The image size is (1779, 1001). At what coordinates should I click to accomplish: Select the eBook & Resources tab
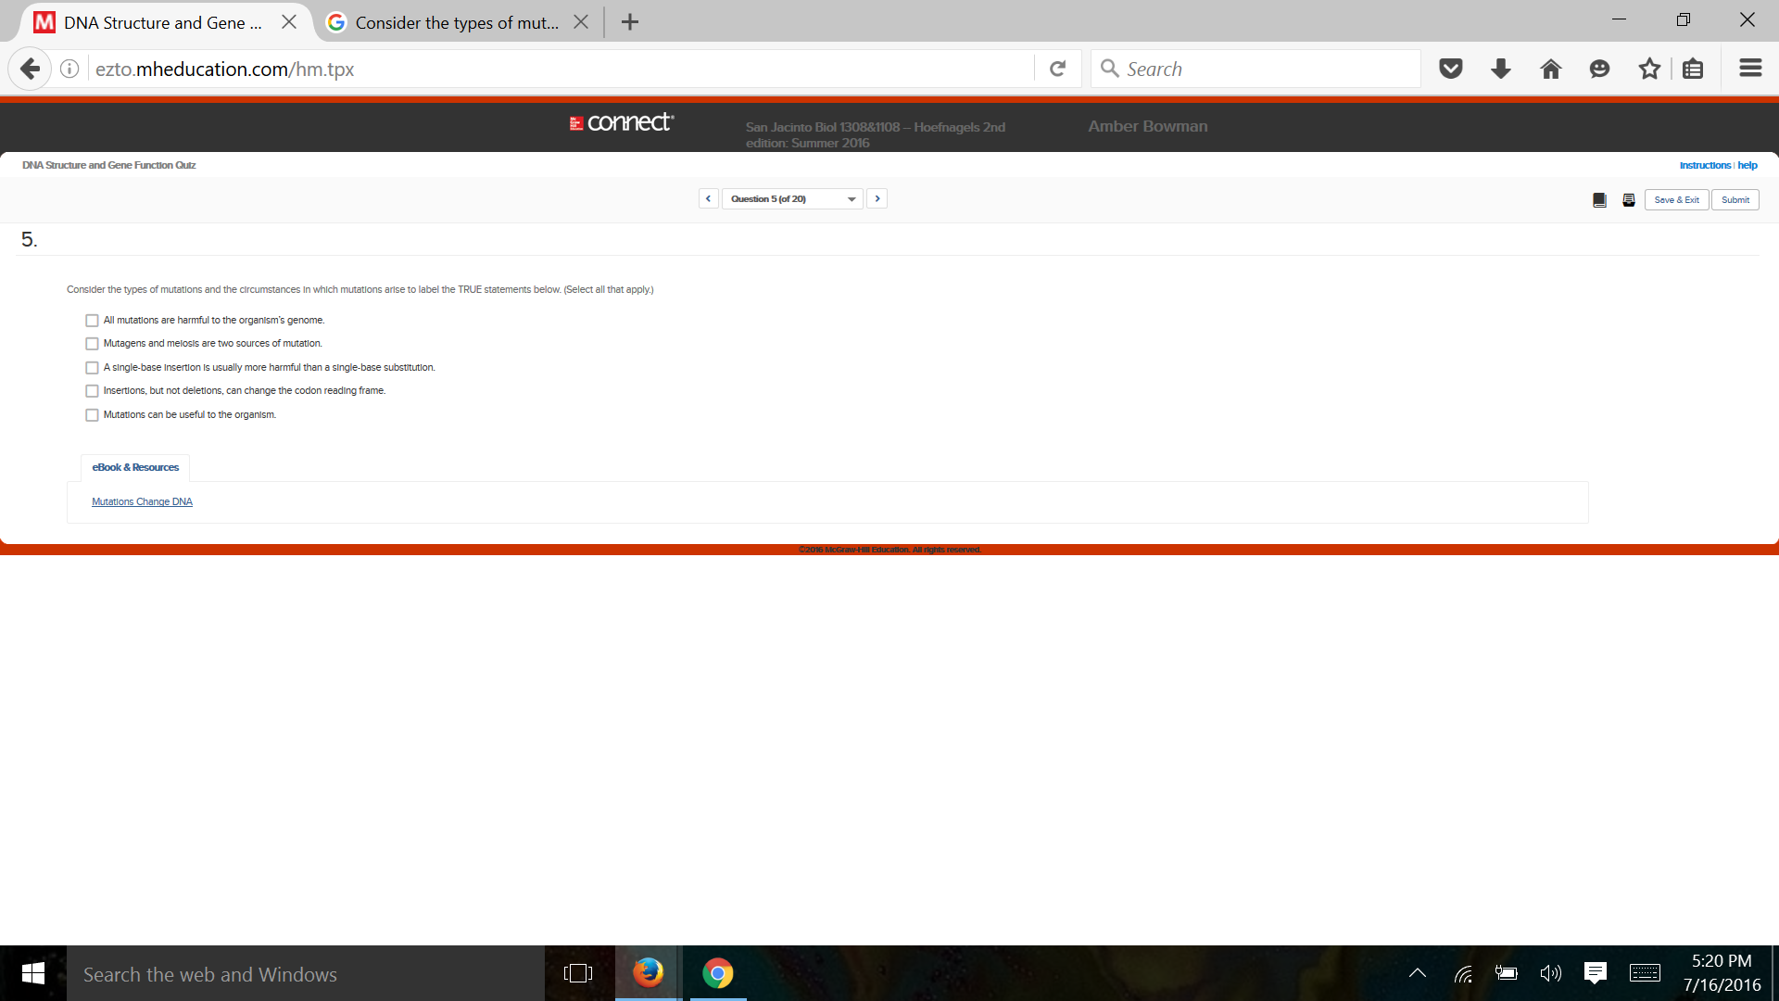click(135, 468)
